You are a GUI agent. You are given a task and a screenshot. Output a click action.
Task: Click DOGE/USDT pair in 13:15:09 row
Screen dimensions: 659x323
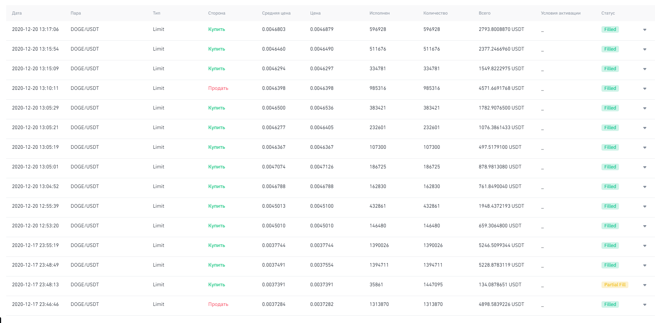85,69
